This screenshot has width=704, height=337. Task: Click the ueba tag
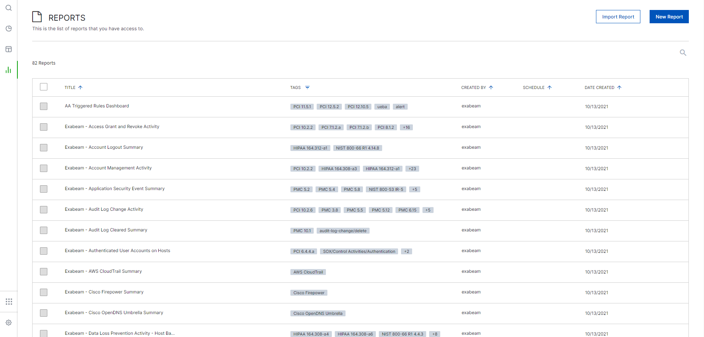(x=382, y=107)
